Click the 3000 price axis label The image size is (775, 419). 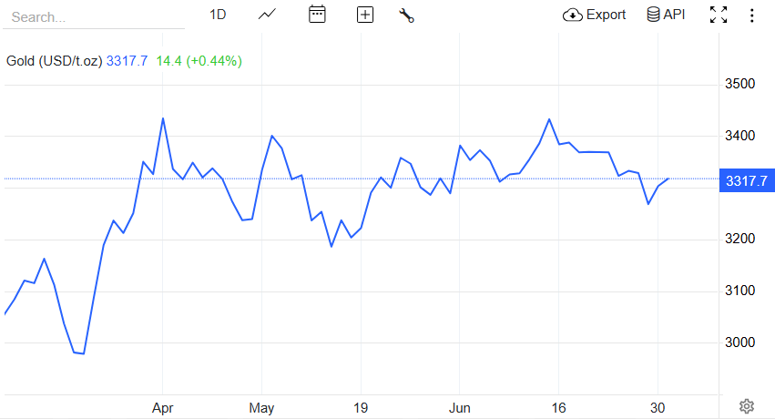pos(740,343)
